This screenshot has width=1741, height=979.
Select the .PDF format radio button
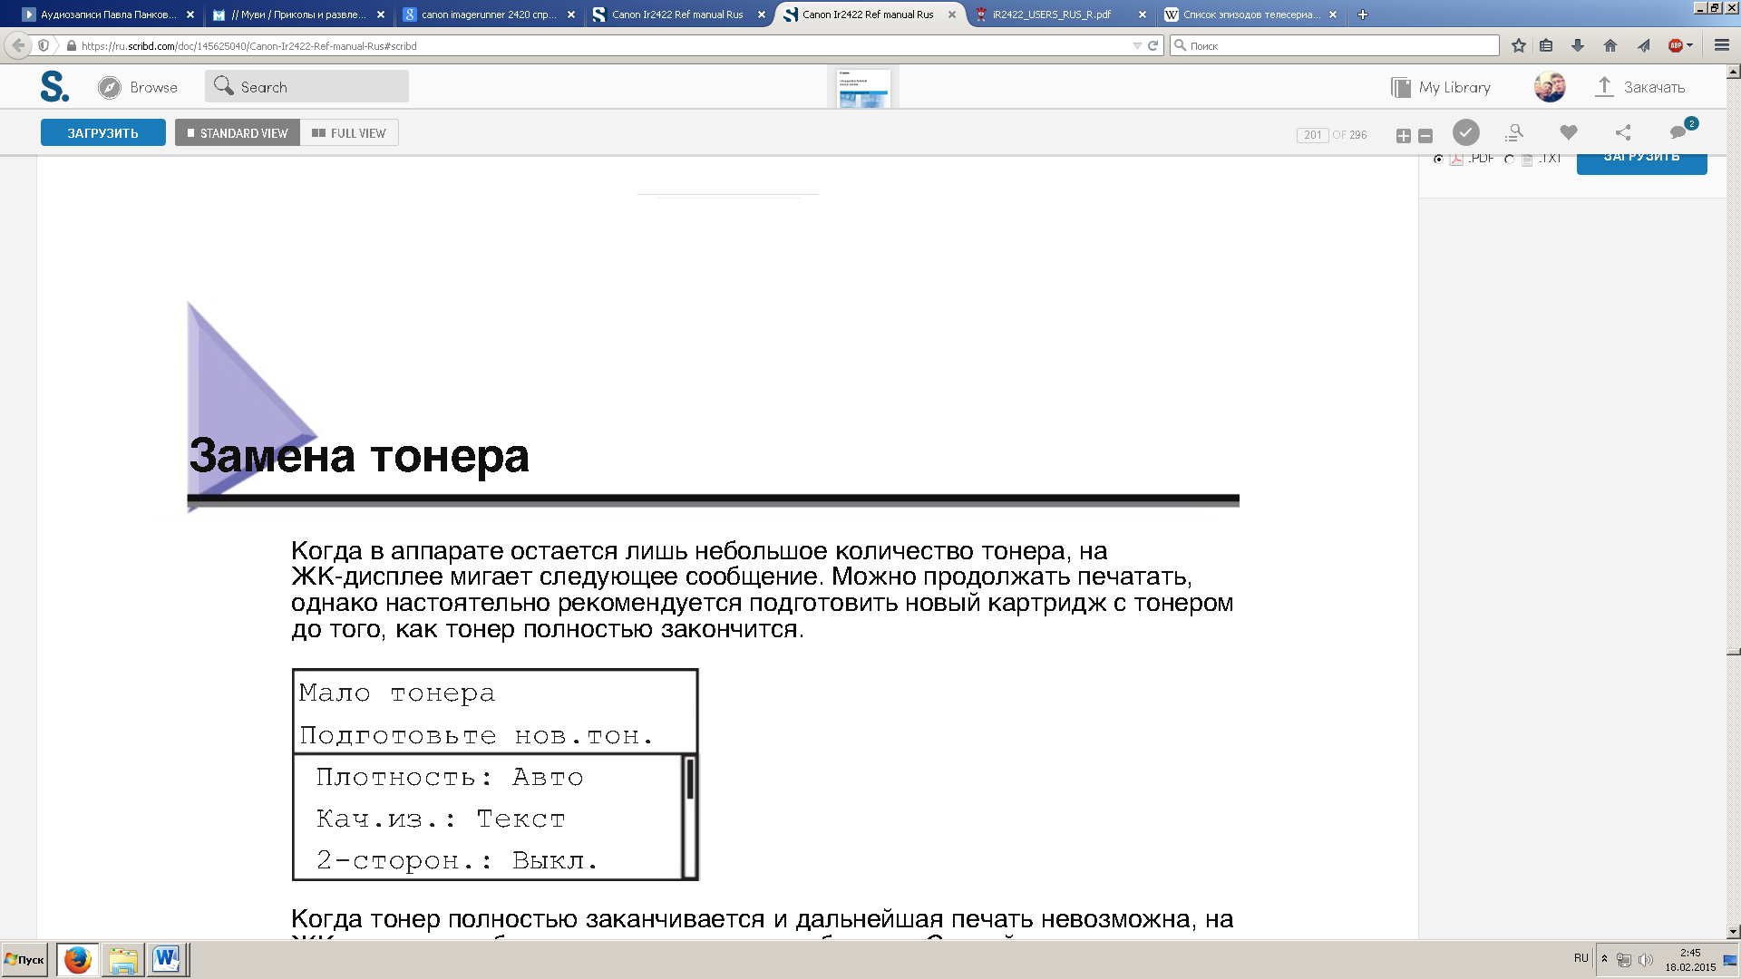pyautogui.click(x=1438, y=160)
